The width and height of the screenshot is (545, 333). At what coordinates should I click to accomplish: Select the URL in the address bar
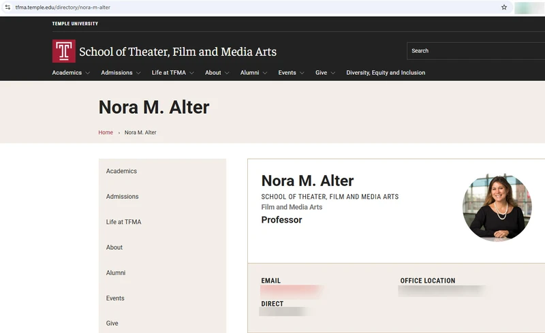pyautogui.click(x=63, y=7)
